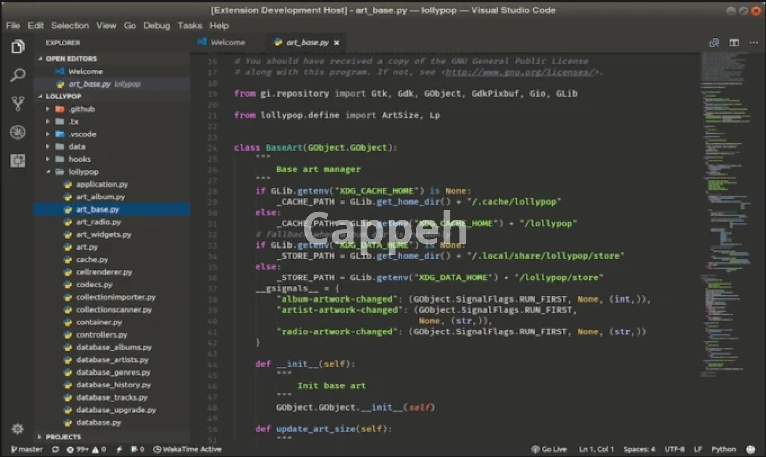Image resolution: width=766 pixels, height=457 pixels.
Task: Click the Split Editor icon
Action: click(x=734, y=43)
